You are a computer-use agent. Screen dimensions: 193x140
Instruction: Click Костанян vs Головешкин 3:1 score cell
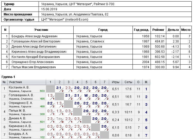coord(59,89)
